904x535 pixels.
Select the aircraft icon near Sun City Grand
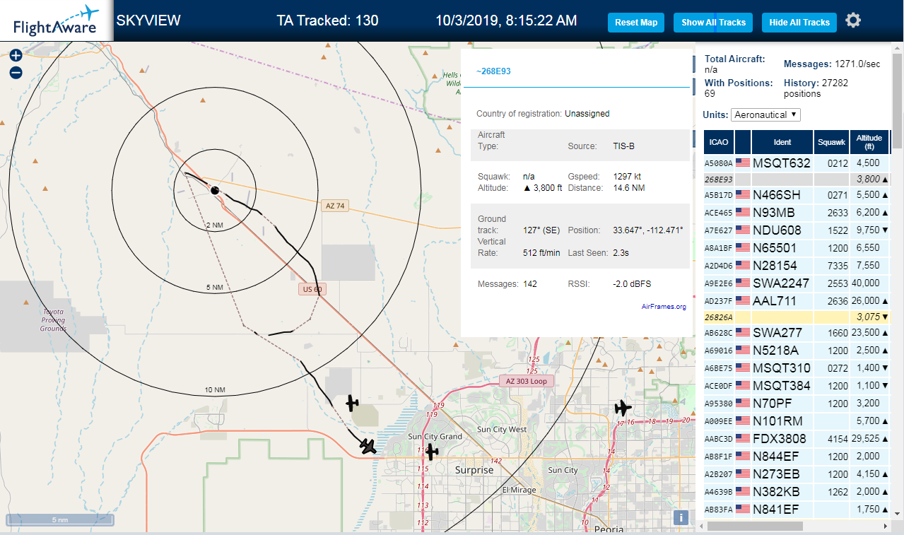[x=432, y=452]
